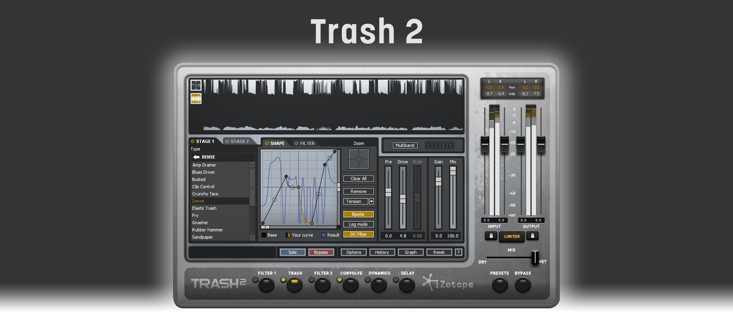Click the global Bypass knob button
The width and height of the screenshot is (733, 329).
(x=523, y=285)
